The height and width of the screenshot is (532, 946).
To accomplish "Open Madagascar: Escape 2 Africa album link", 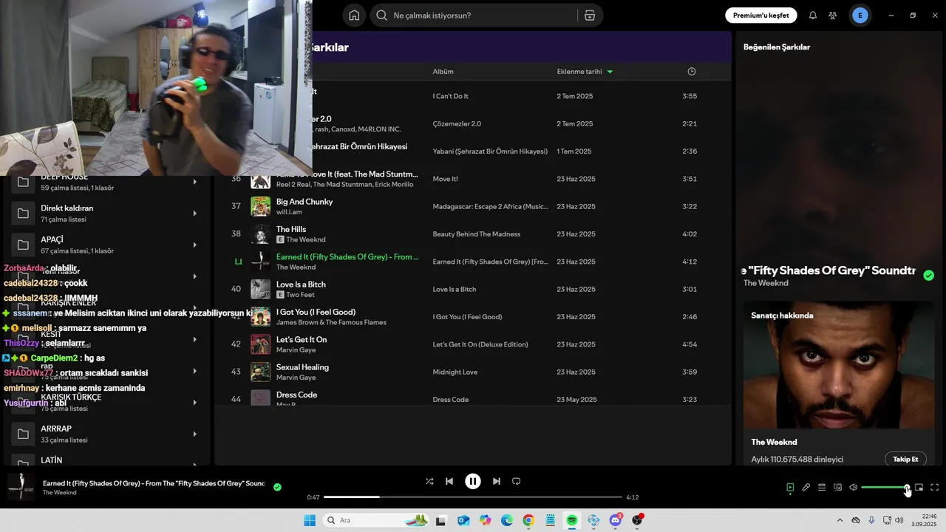I will pos(490,206).
